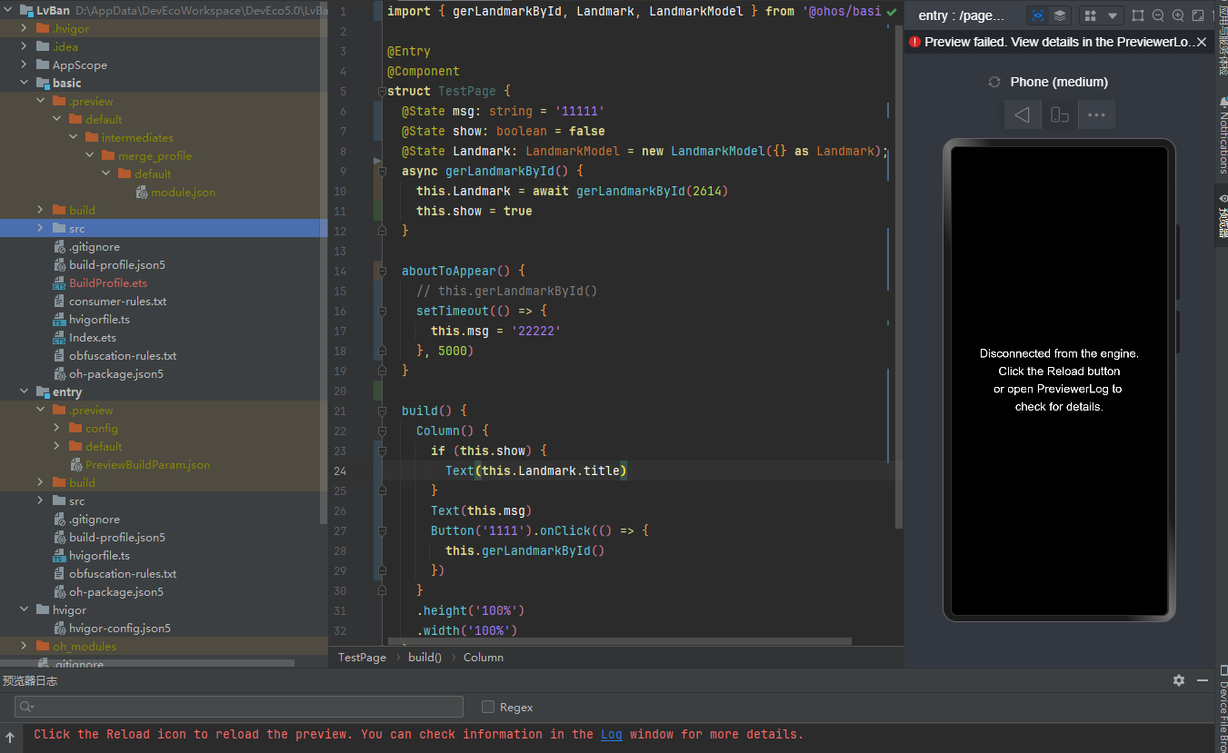Select the intermediates folder

[130, 137]
